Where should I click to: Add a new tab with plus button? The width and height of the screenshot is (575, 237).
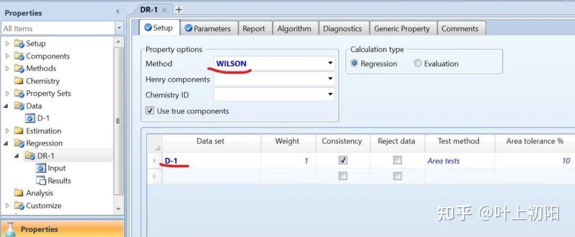[x=179, y=10]
